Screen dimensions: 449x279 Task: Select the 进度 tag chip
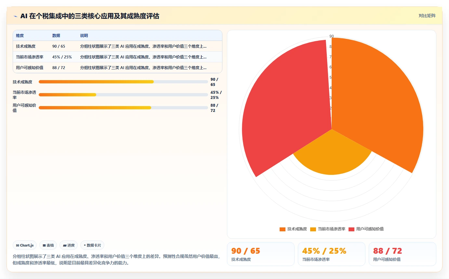click(x=69, y=245)
